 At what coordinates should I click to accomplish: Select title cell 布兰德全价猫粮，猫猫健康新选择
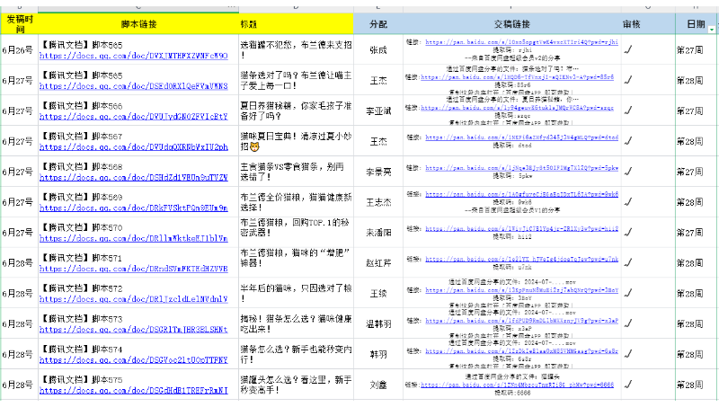[x=296, y=202]
